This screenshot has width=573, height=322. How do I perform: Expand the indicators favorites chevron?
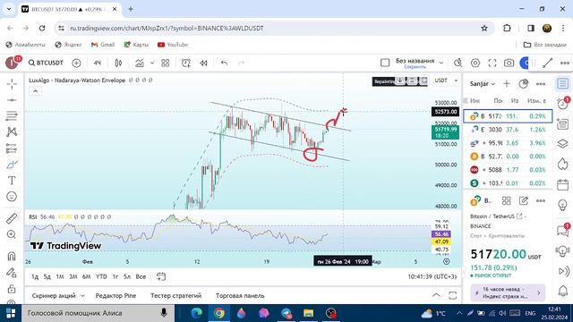click(x=152, y=63)
